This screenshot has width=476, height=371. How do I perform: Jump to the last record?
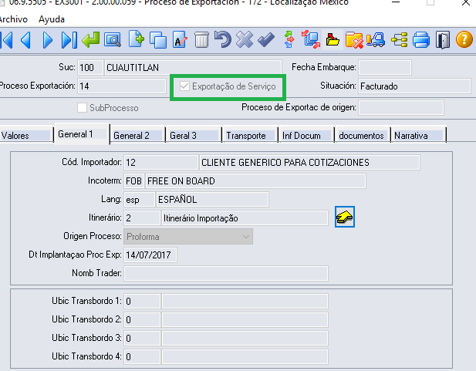pyautogui.click(x=69, y=40)
